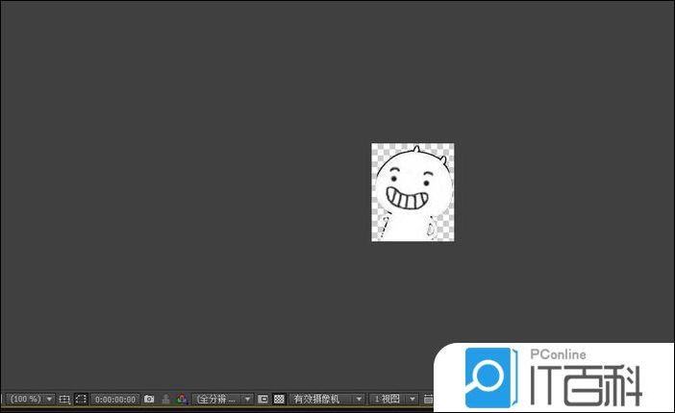Click the show snapshot person icon
Image resolution: width=675 pixels, height=413 pixels.
(x=165, y=399)
